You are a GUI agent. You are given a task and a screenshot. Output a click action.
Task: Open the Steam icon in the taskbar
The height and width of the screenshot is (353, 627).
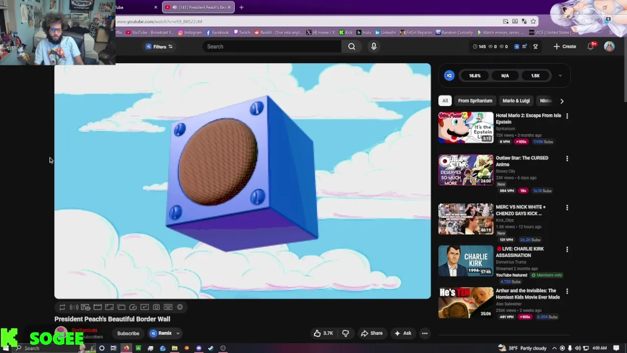pos(211,348)
